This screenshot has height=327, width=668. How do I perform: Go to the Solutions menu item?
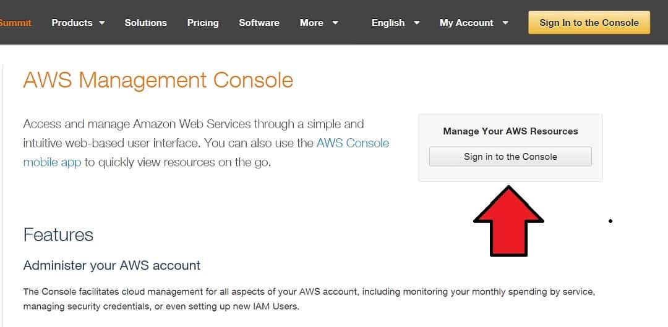tap(146, 23)
